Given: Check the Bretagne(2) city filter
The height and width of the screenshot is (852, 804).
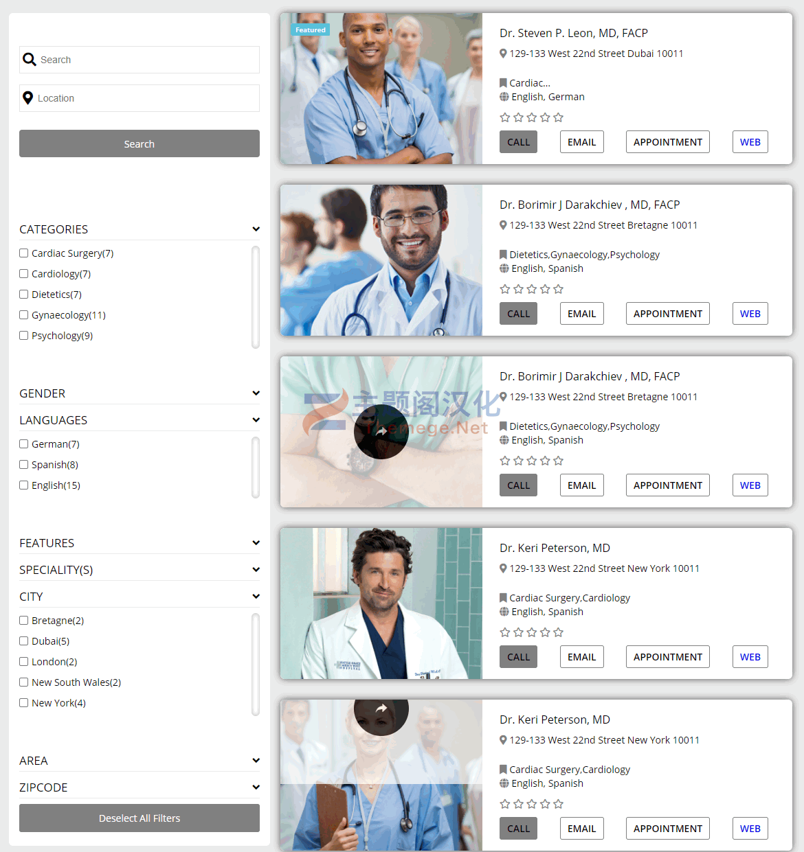Looking at the screenshot, I should 24,621.
